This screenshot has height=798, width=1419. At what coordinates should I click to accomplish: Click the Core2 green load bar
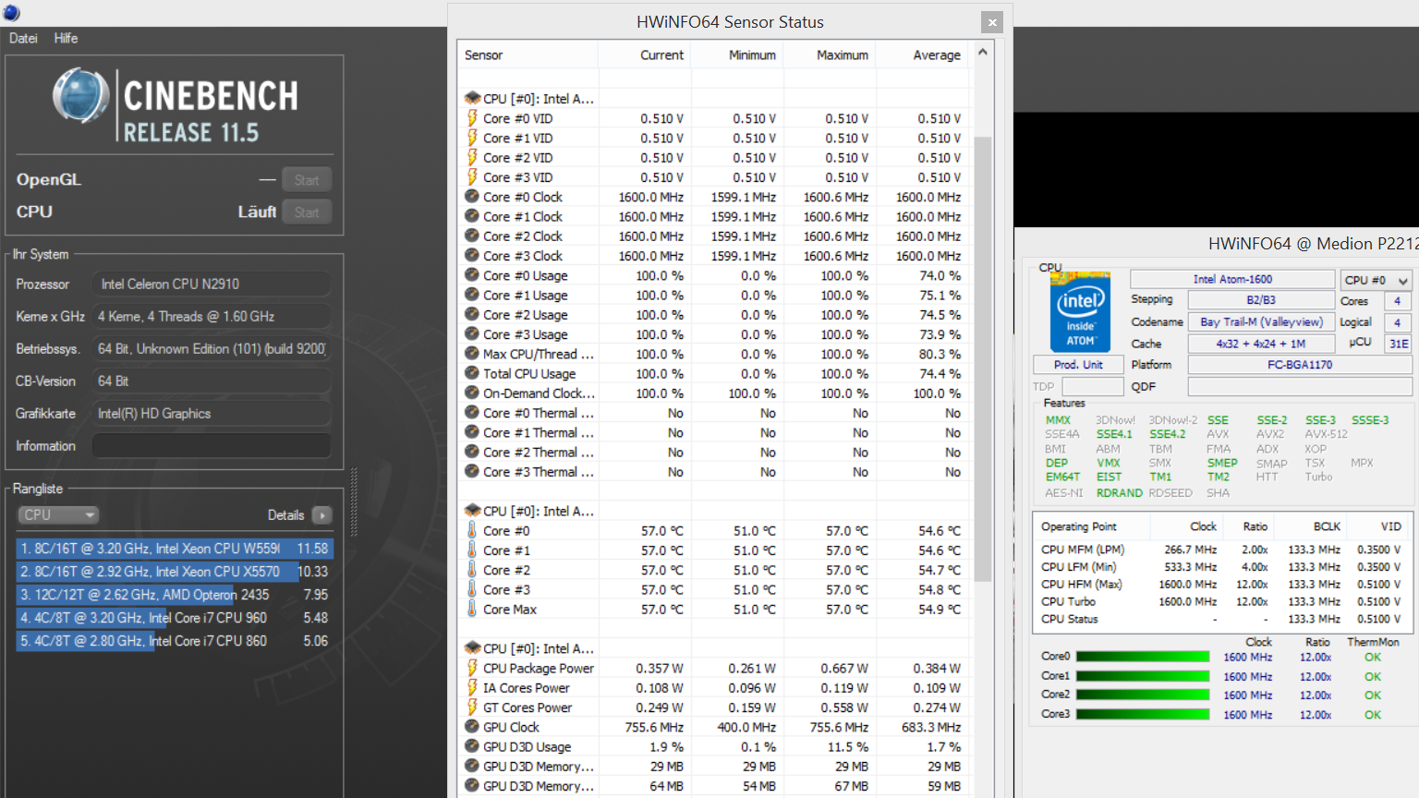(x=1143, y=695)
